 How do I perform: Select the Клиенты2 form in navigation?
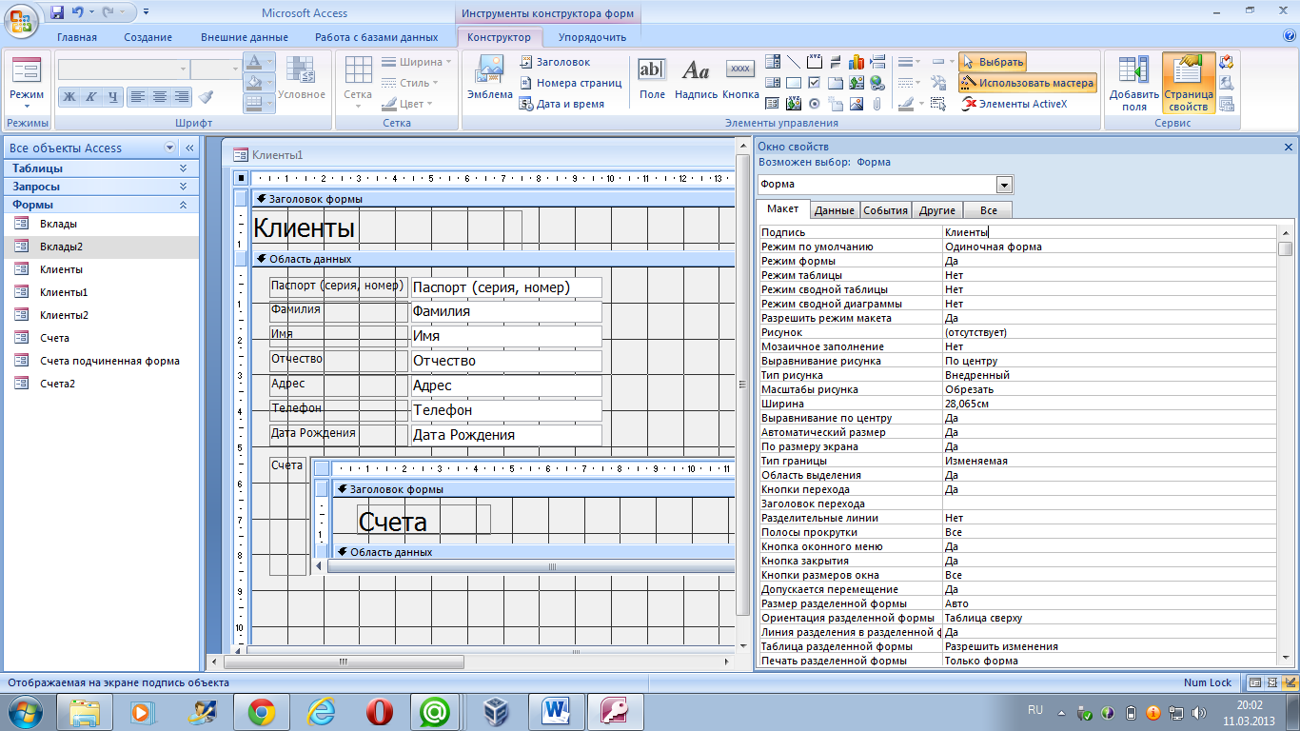[101, 315]
